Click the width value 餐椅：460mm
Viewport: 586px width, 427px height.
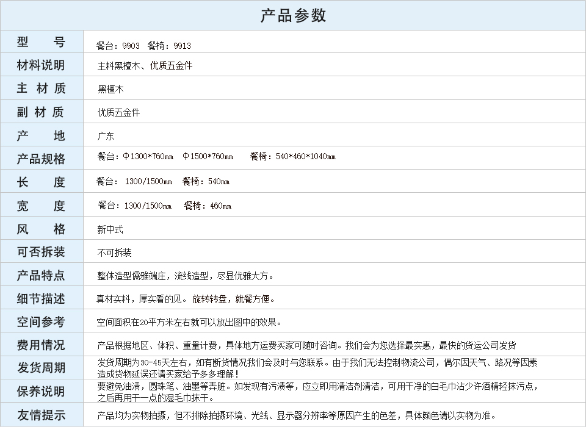[208, 206]
